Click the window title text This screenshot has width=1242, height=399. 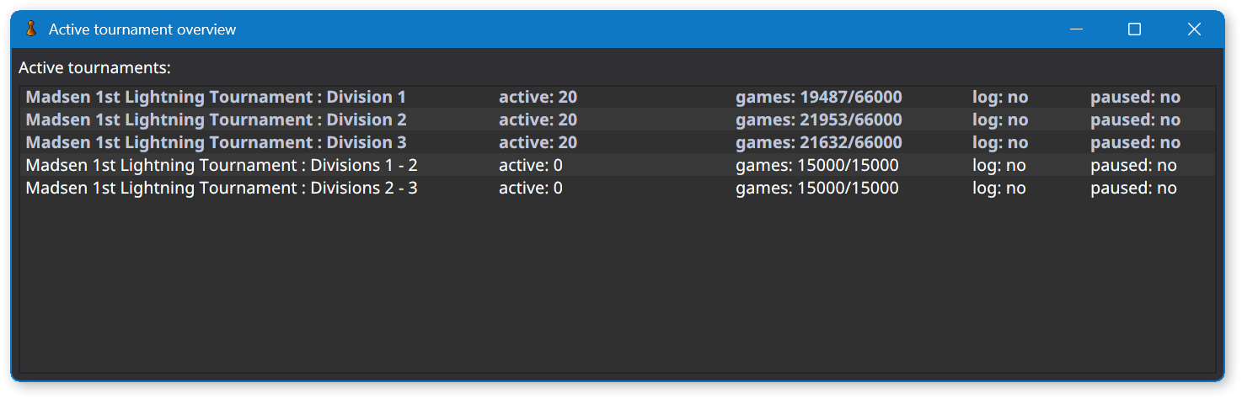click(x=142, y=29)
